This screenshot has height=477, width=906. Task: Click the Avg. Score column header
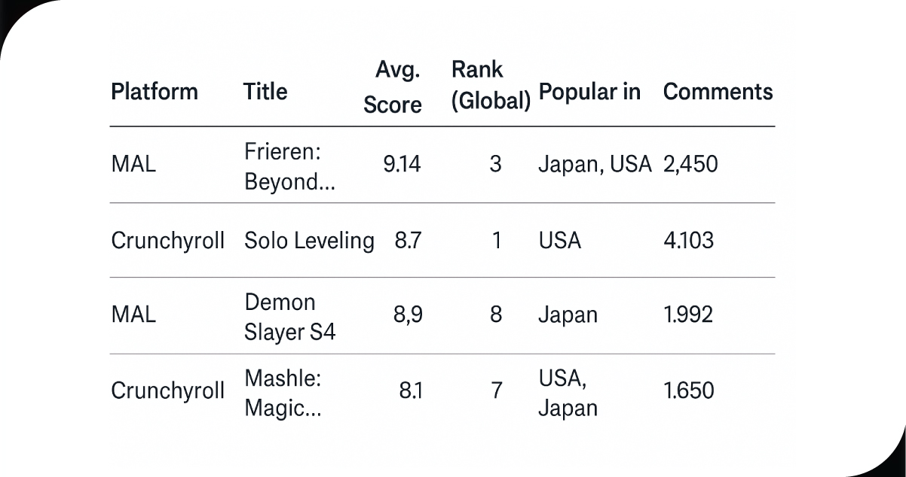click(393, 87)
